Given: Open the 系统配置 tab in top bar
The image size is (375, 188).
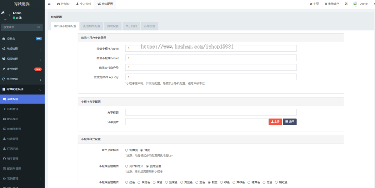Looking at the screenshot, I should coord(105,4).
